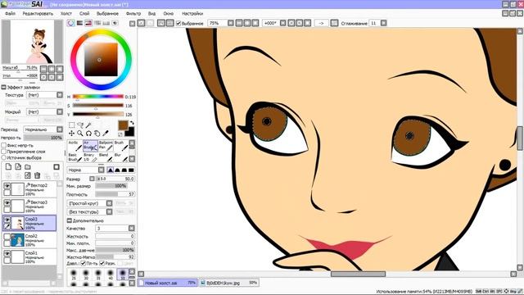Enable Фикс непр-ть checkbox
Image resolution: width=524 pixels, height=295 pixels.
click(3, 145)
